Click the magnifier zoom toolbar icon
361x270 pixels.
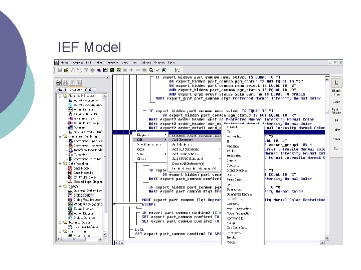tap(151, 70)
